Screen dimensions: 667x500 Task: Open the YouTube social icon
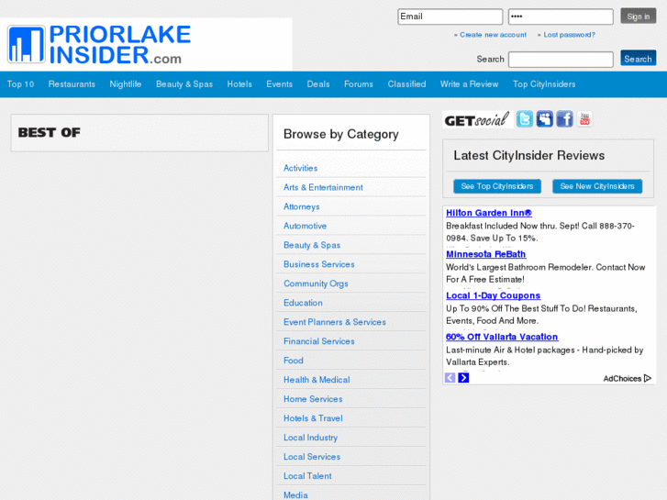click(x=585, y=119)
